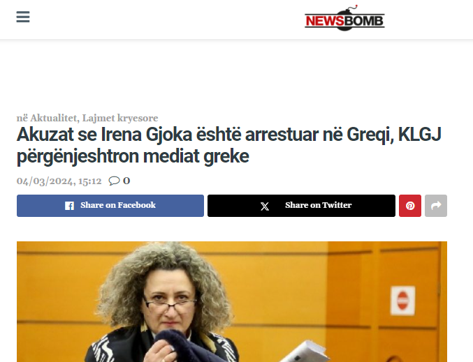Click the comment count zero
473x362 pixels.
point(126,181)
